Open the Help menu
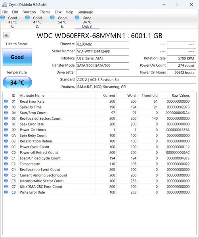The height and width of the screenshot is (238, 199). pyautogui.click(x=69, y=12)
